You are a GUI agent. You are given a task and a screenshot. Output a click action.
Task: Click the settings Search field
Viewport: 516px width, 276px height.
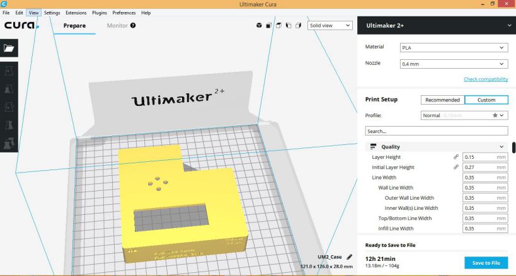(x=437, y=131)
